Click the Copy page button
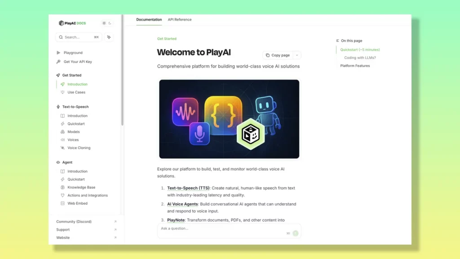Image resolution: width=460 pixels, height=259 pixels. (x=279, y=55)
